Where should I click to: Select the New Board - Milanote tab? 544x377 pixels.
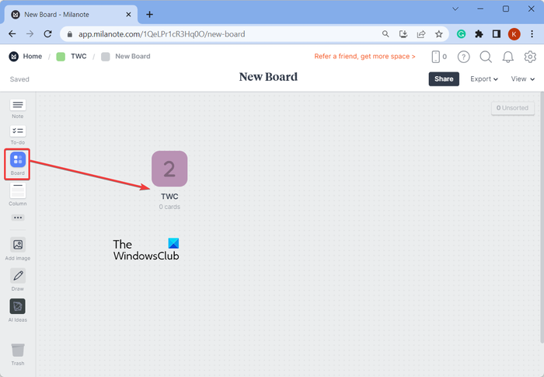(x=71, y=15)
